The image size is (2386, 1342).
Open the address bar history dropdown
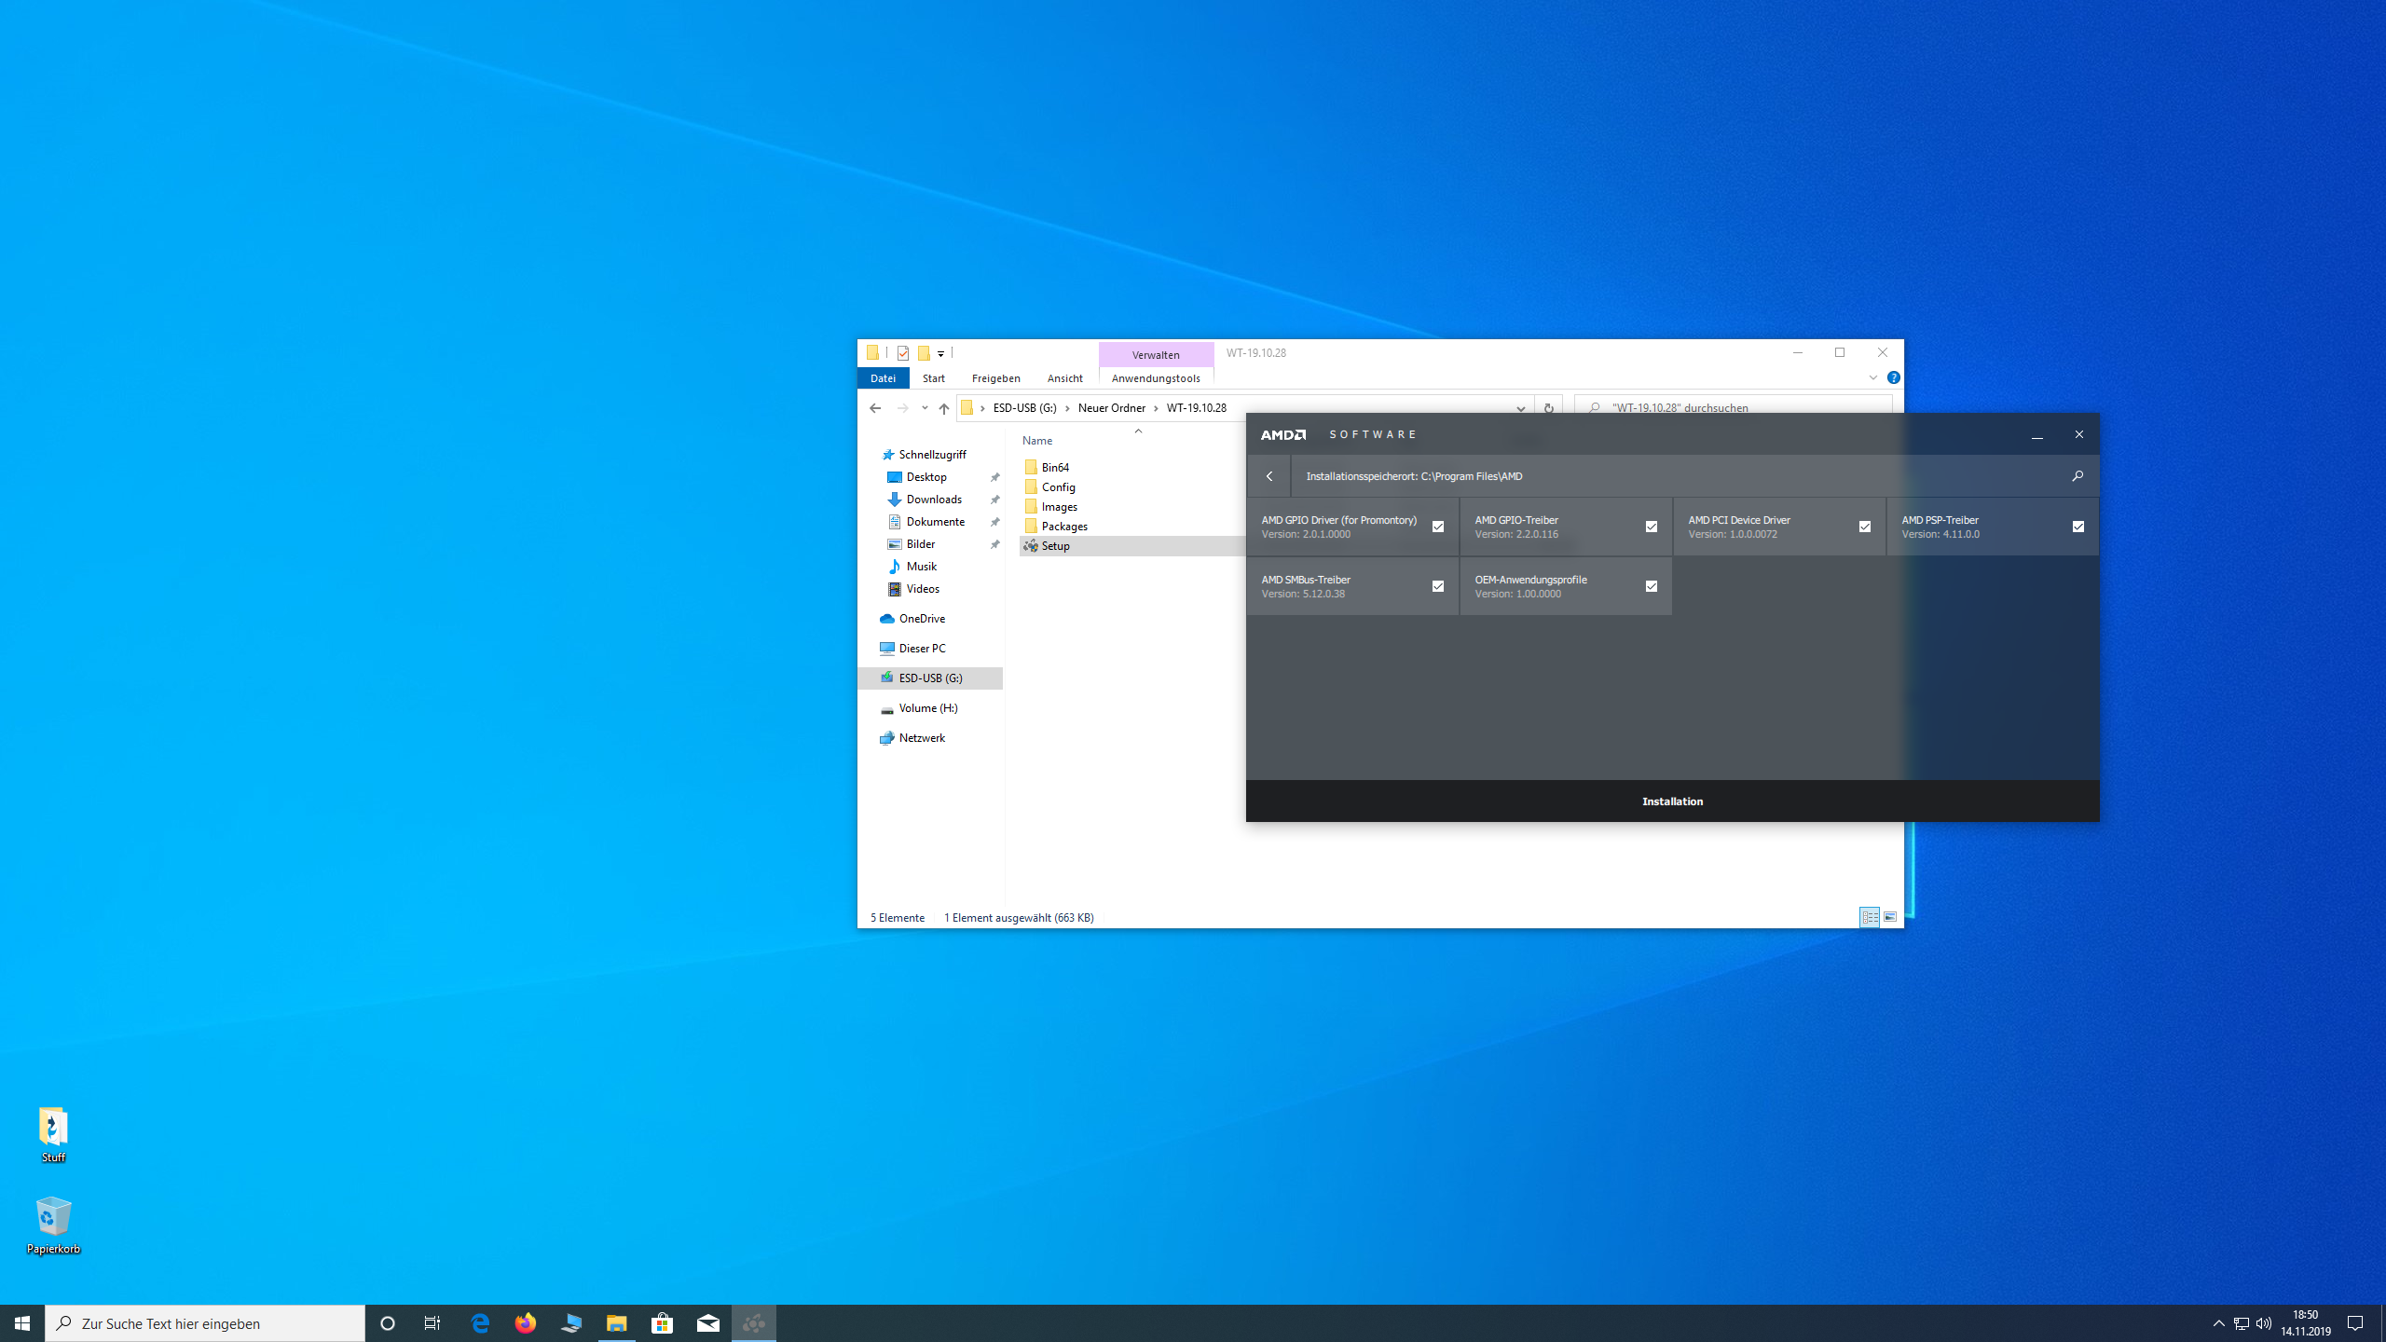click(1520, 408)
